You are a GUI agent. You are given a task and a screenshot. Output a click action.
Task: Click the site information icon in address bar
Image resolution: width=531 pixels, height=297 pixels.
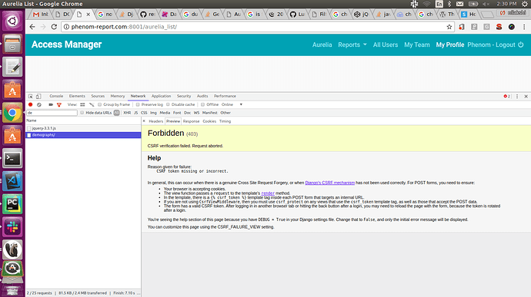click(66, 27)
